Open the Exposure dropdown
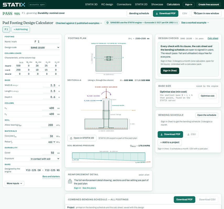The height and width of the screenshot is (209, 224). point(45,159)
